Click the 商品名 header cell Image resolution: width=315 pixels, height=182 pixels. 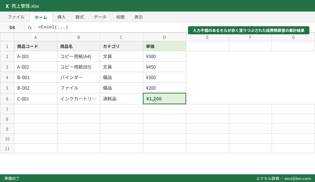click(x=78, y=46)
